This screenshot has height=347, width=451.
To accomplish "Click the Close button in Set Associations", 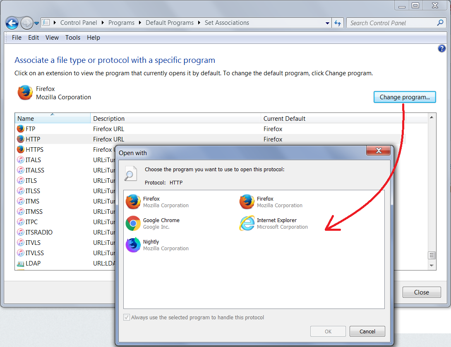I will (422, 292).
